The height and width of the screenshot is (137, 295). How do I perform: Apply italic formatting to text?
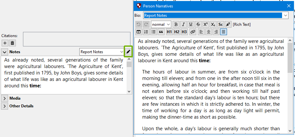(183, 24)
